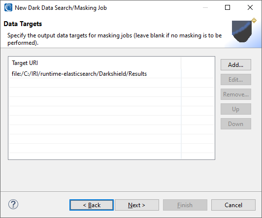Click the grayed-out Finish button
262x218 pixels.
pyautogui.click(x=185, y=205)
